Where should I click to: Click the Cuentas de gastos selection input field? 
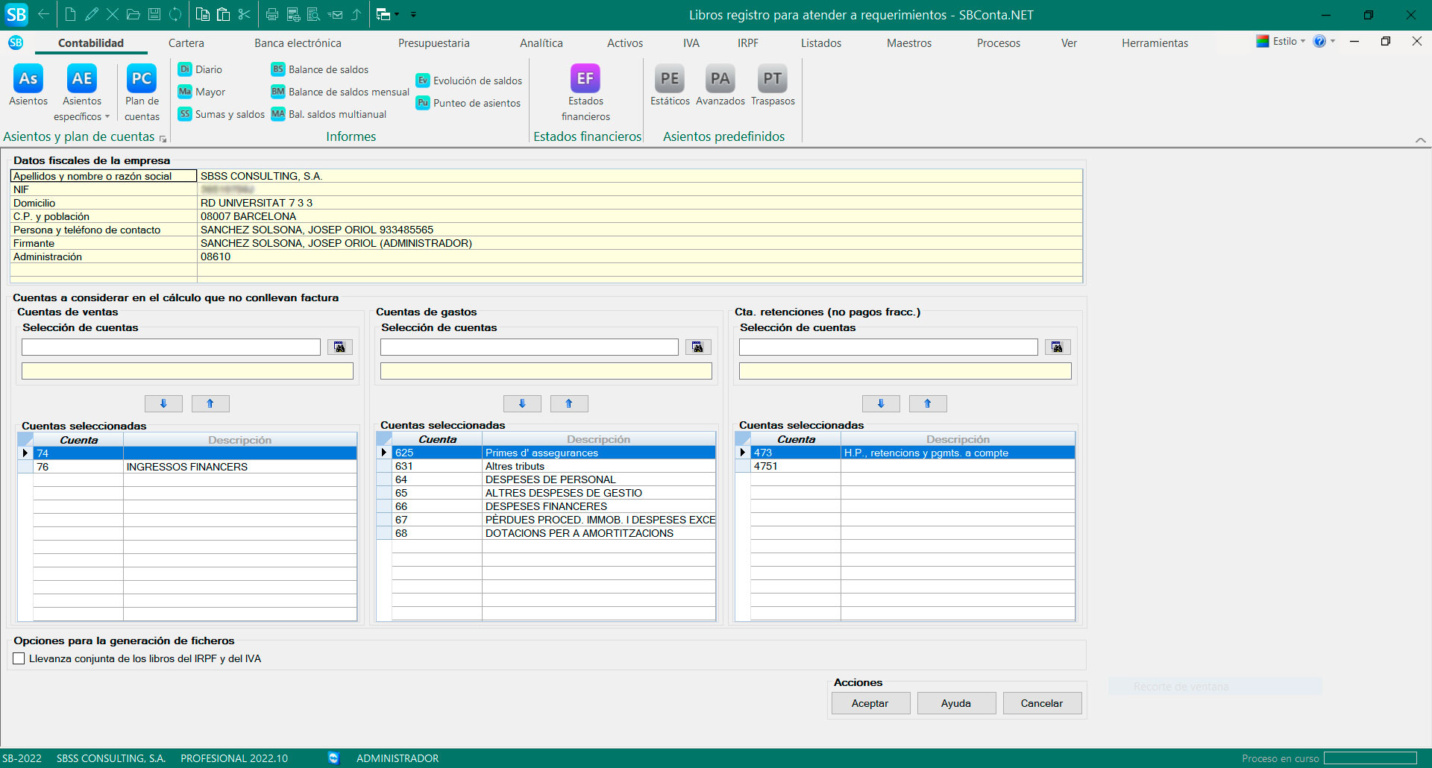click(x=529, y=347)
